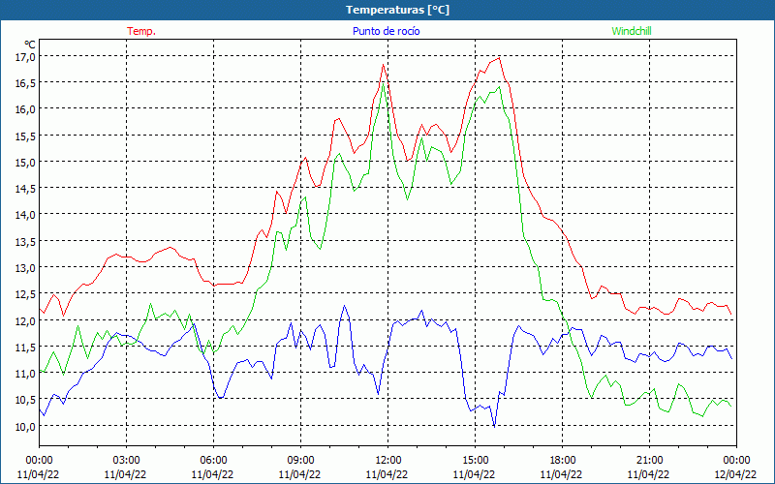
Task: Click the 14,0 y-axis value
Action: [x=25, y=215]
